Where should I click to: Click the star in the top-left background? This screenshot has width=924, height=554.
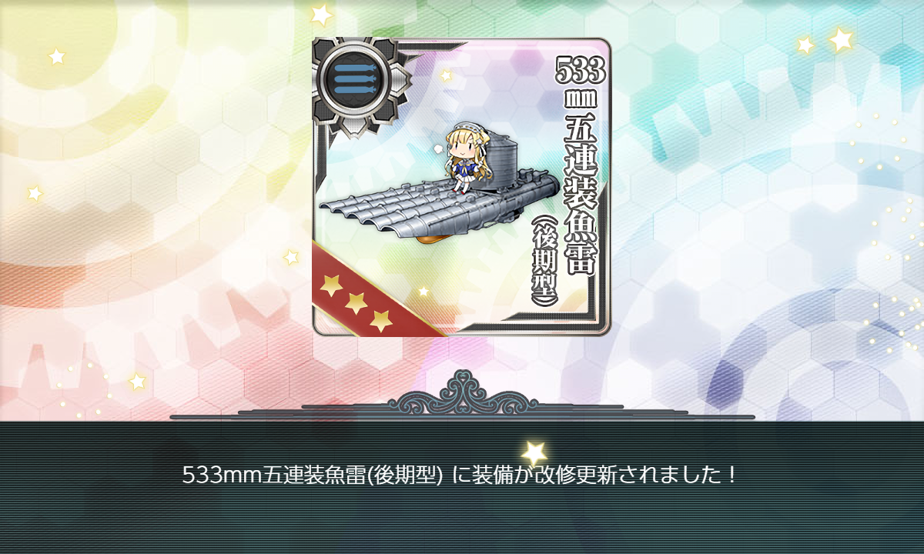click(x=57, y=56)
